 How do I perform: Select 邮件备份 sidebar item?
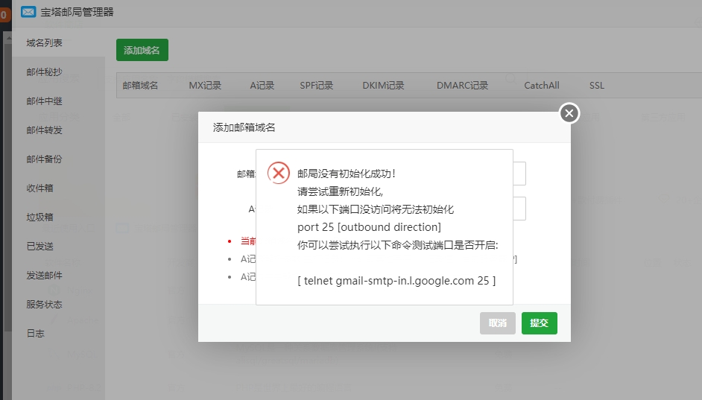click(44, 159)
